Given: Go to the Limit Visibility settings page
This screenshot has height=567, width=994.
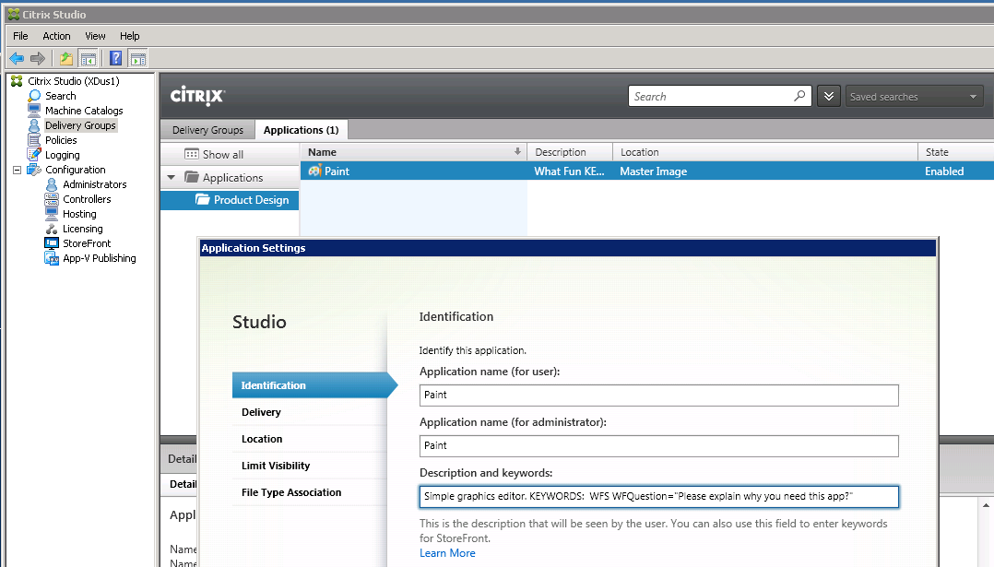Looking at the screenshot, I should [276, 466].
